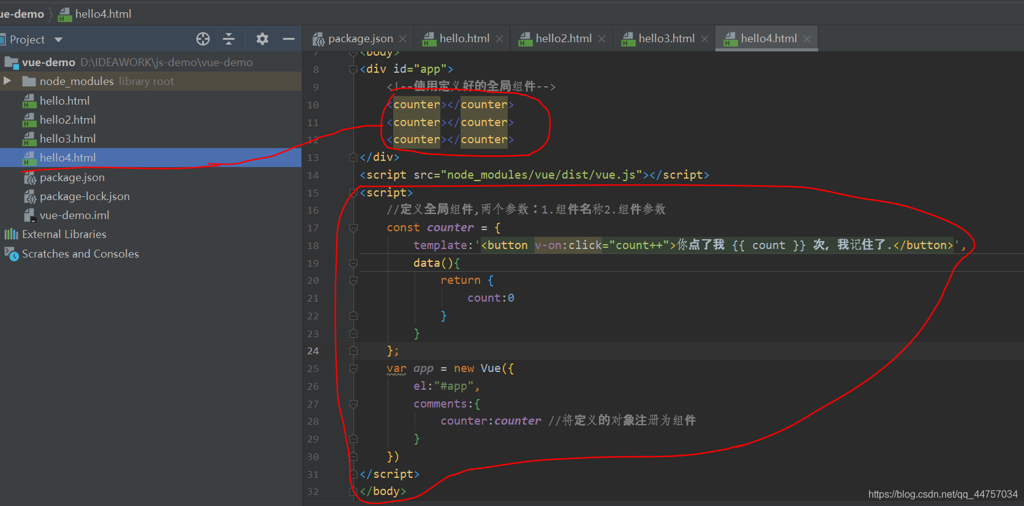
Task: Click first counter tag on line 10
Action: pyautogui.click(x=416, y=105)
